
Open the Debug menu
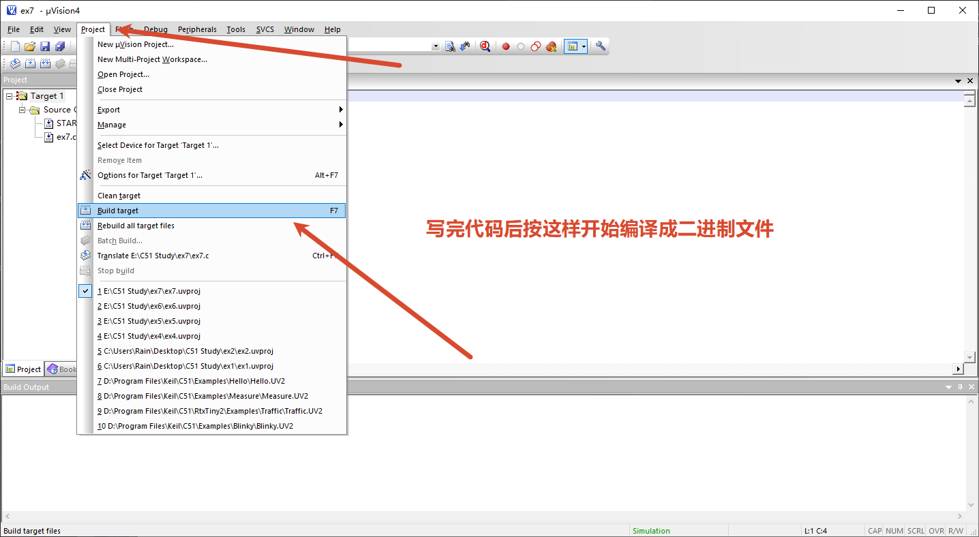click(155, 29)
